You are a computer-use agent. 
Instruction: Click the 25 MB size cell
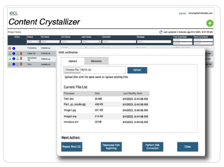(x=98, y=99)
